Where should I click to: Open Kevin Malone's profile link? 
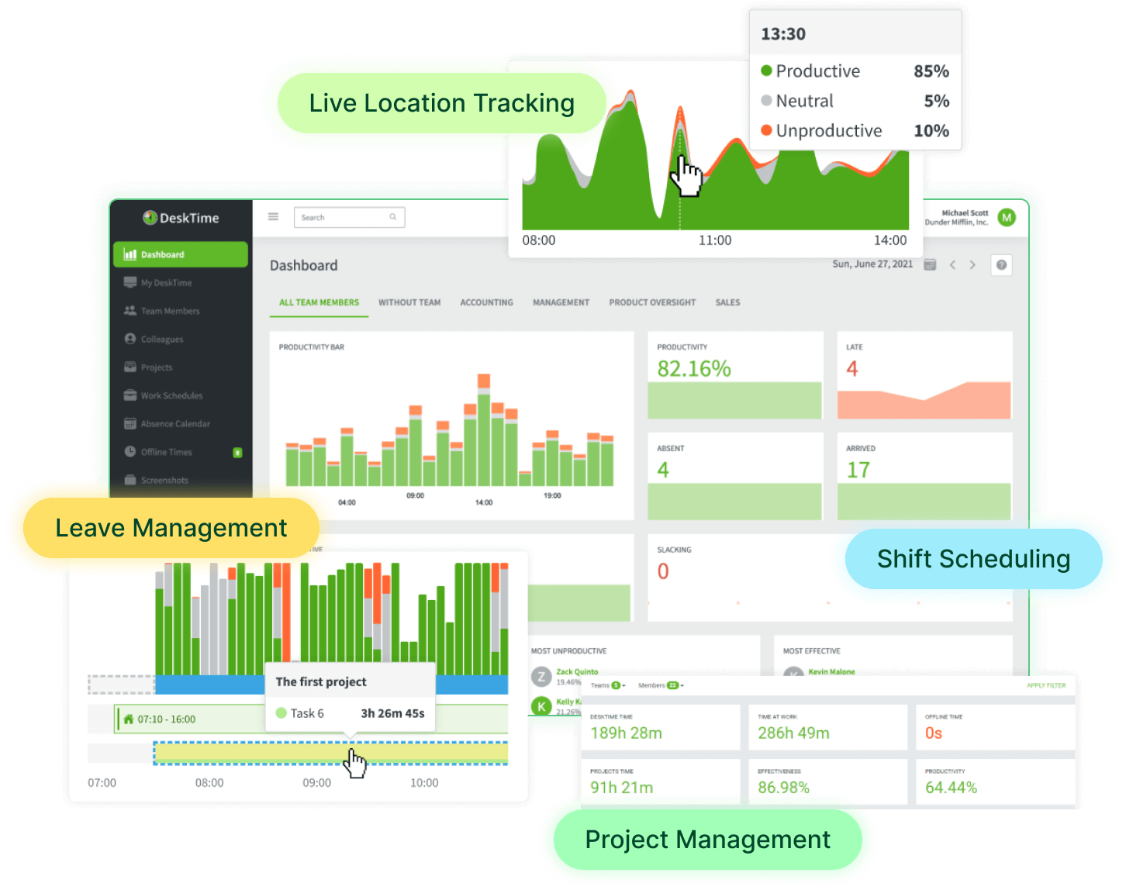click(831, 671)
